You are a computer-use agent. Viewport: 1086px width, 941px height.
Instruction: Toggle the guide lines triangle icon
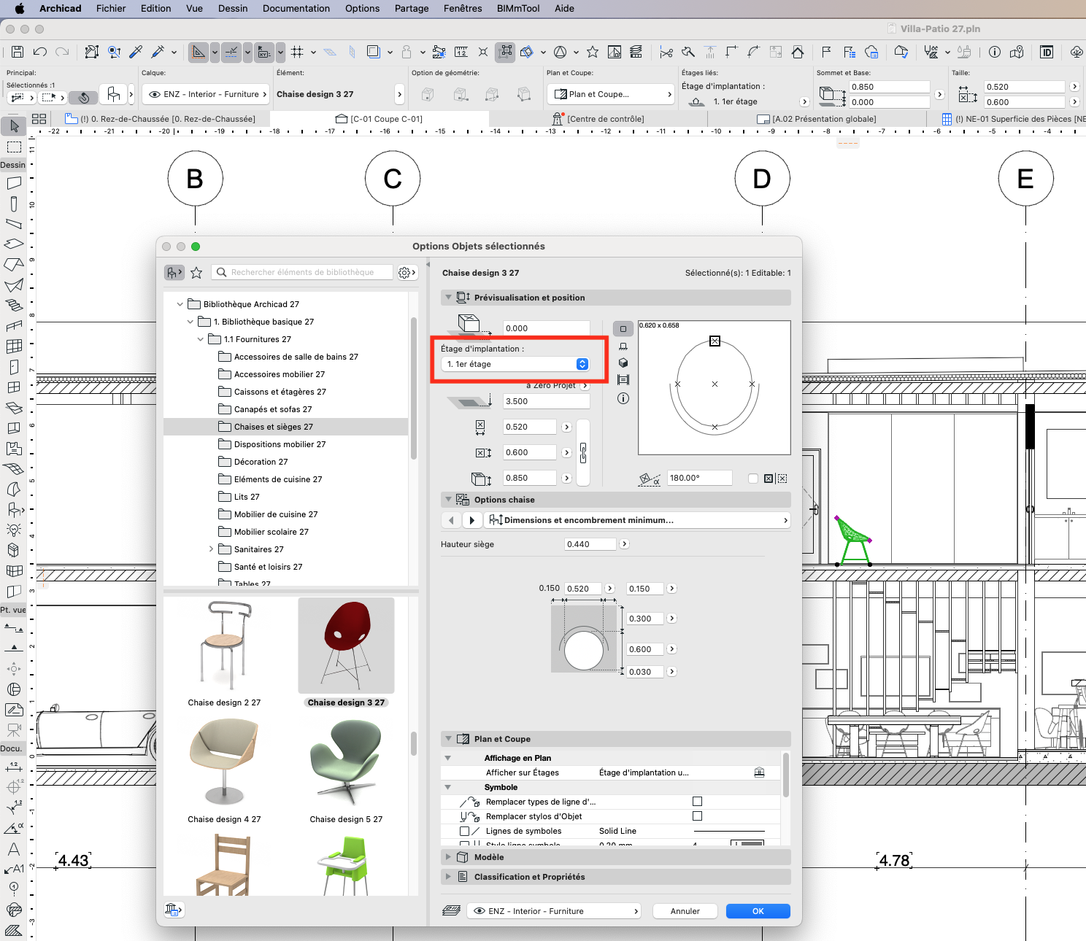[198, 52]
